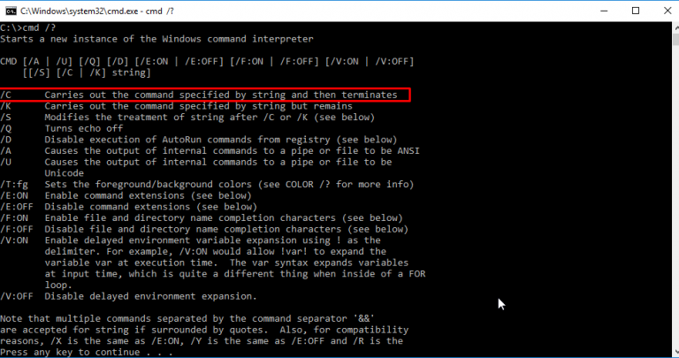Click the empty scrollbar track below the thumb
This screenshot has width=679, height=358.
[675, 194]
